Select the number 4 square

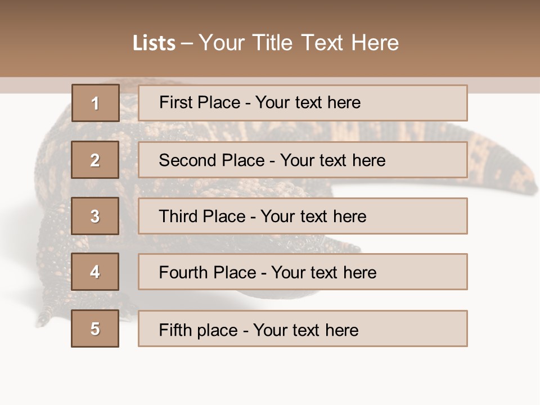[x=95, y=272]
